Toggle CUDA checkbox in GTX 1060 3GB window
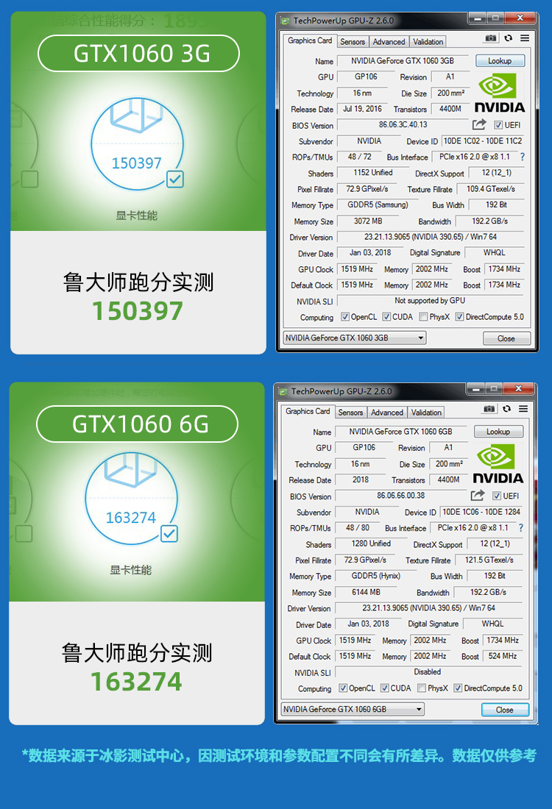This screenshot has width=552, height=809. pyautogui.click(x=386, y=317)
